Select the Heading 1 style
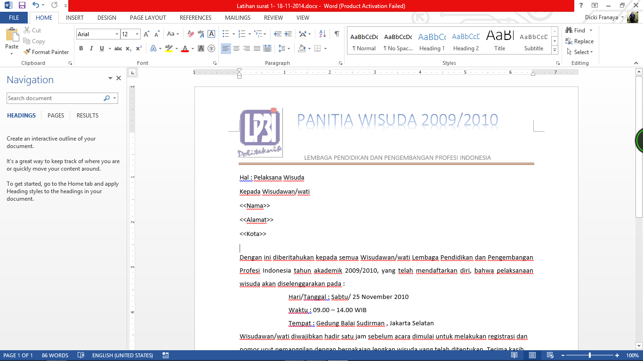 tap(431, 41)
